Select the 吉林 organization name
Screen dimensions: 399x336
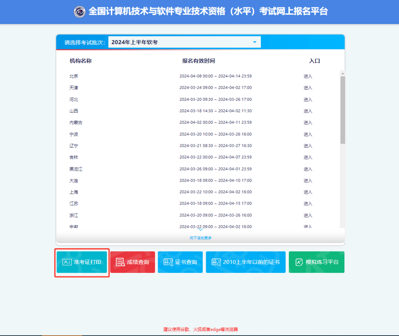(x=74, y=157)
